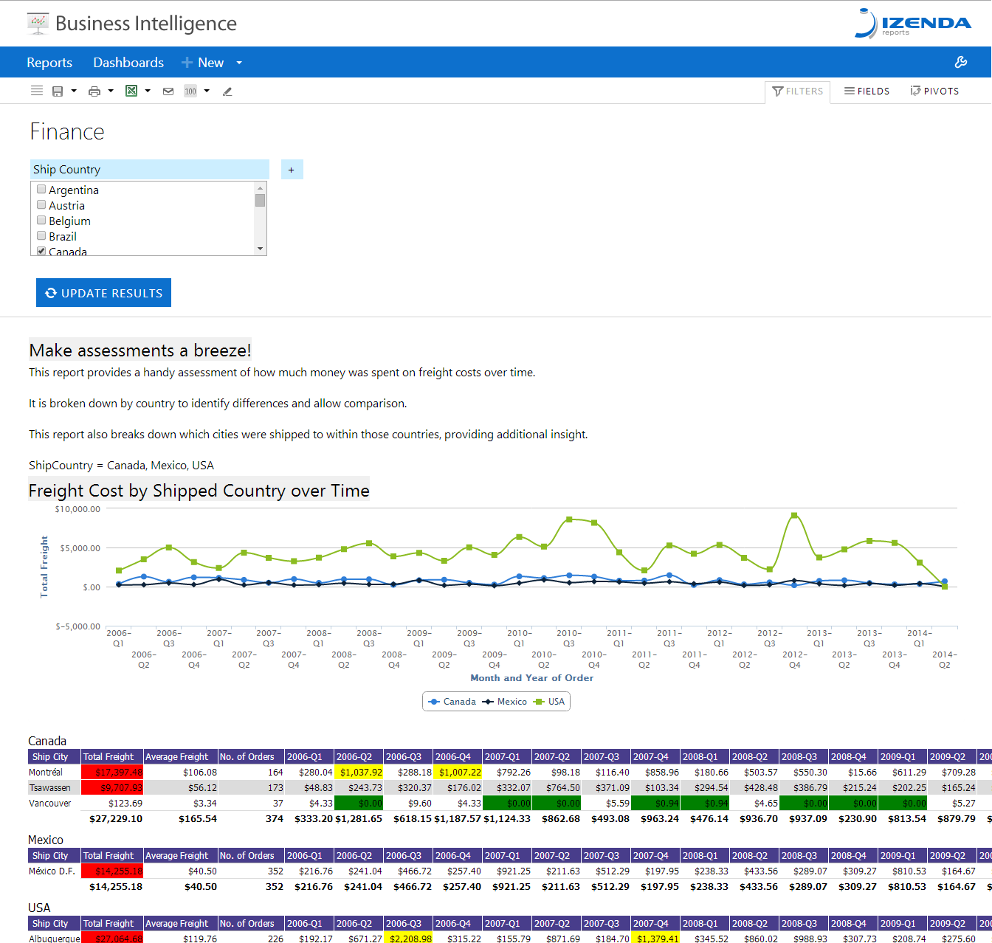Click the Print icon in toolbar
This screenshot has height=943, width=992.
(x=94, y=91)
